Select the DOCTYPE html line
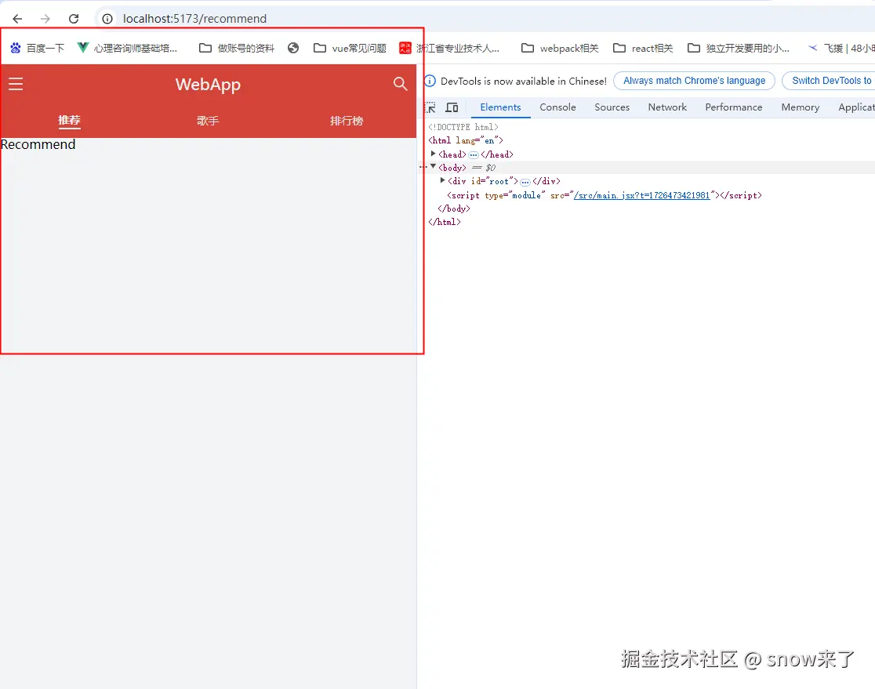Screen dimensions: 875x689 click(x=463, y=127)
